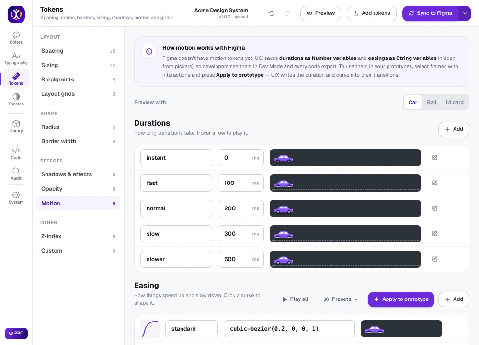Image resolution: width=479 pixels, height=345 pixels.
Task: Edit the slow duration row
Action: click(435, 233)
